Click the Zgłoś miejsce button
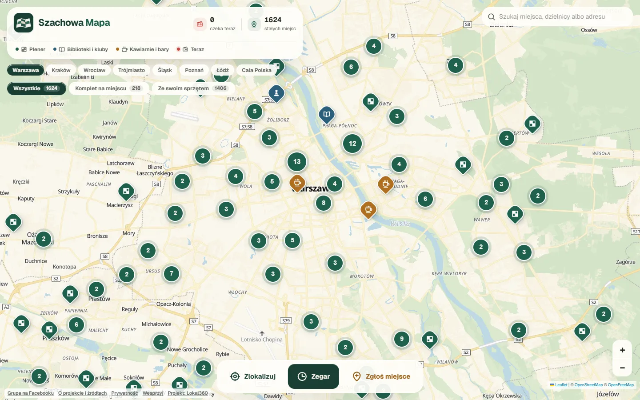The image size is (640, 400). (381, 376)
